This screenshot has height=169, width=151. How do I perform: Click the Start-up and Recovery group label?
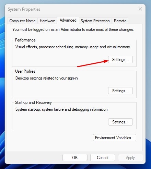coord(33,102)
